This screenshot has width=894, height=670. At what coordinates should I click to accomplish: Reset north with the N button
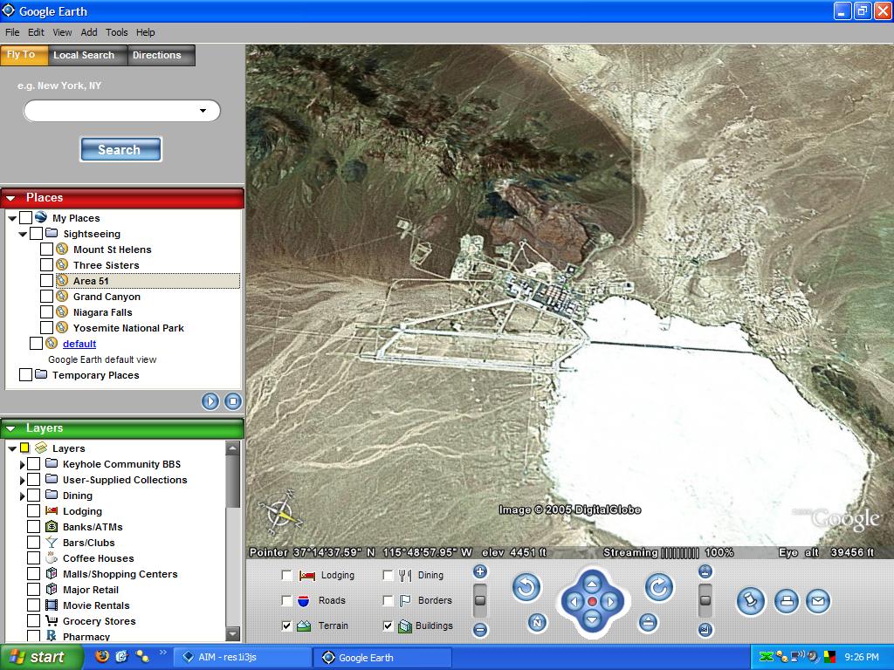point(538,623)
